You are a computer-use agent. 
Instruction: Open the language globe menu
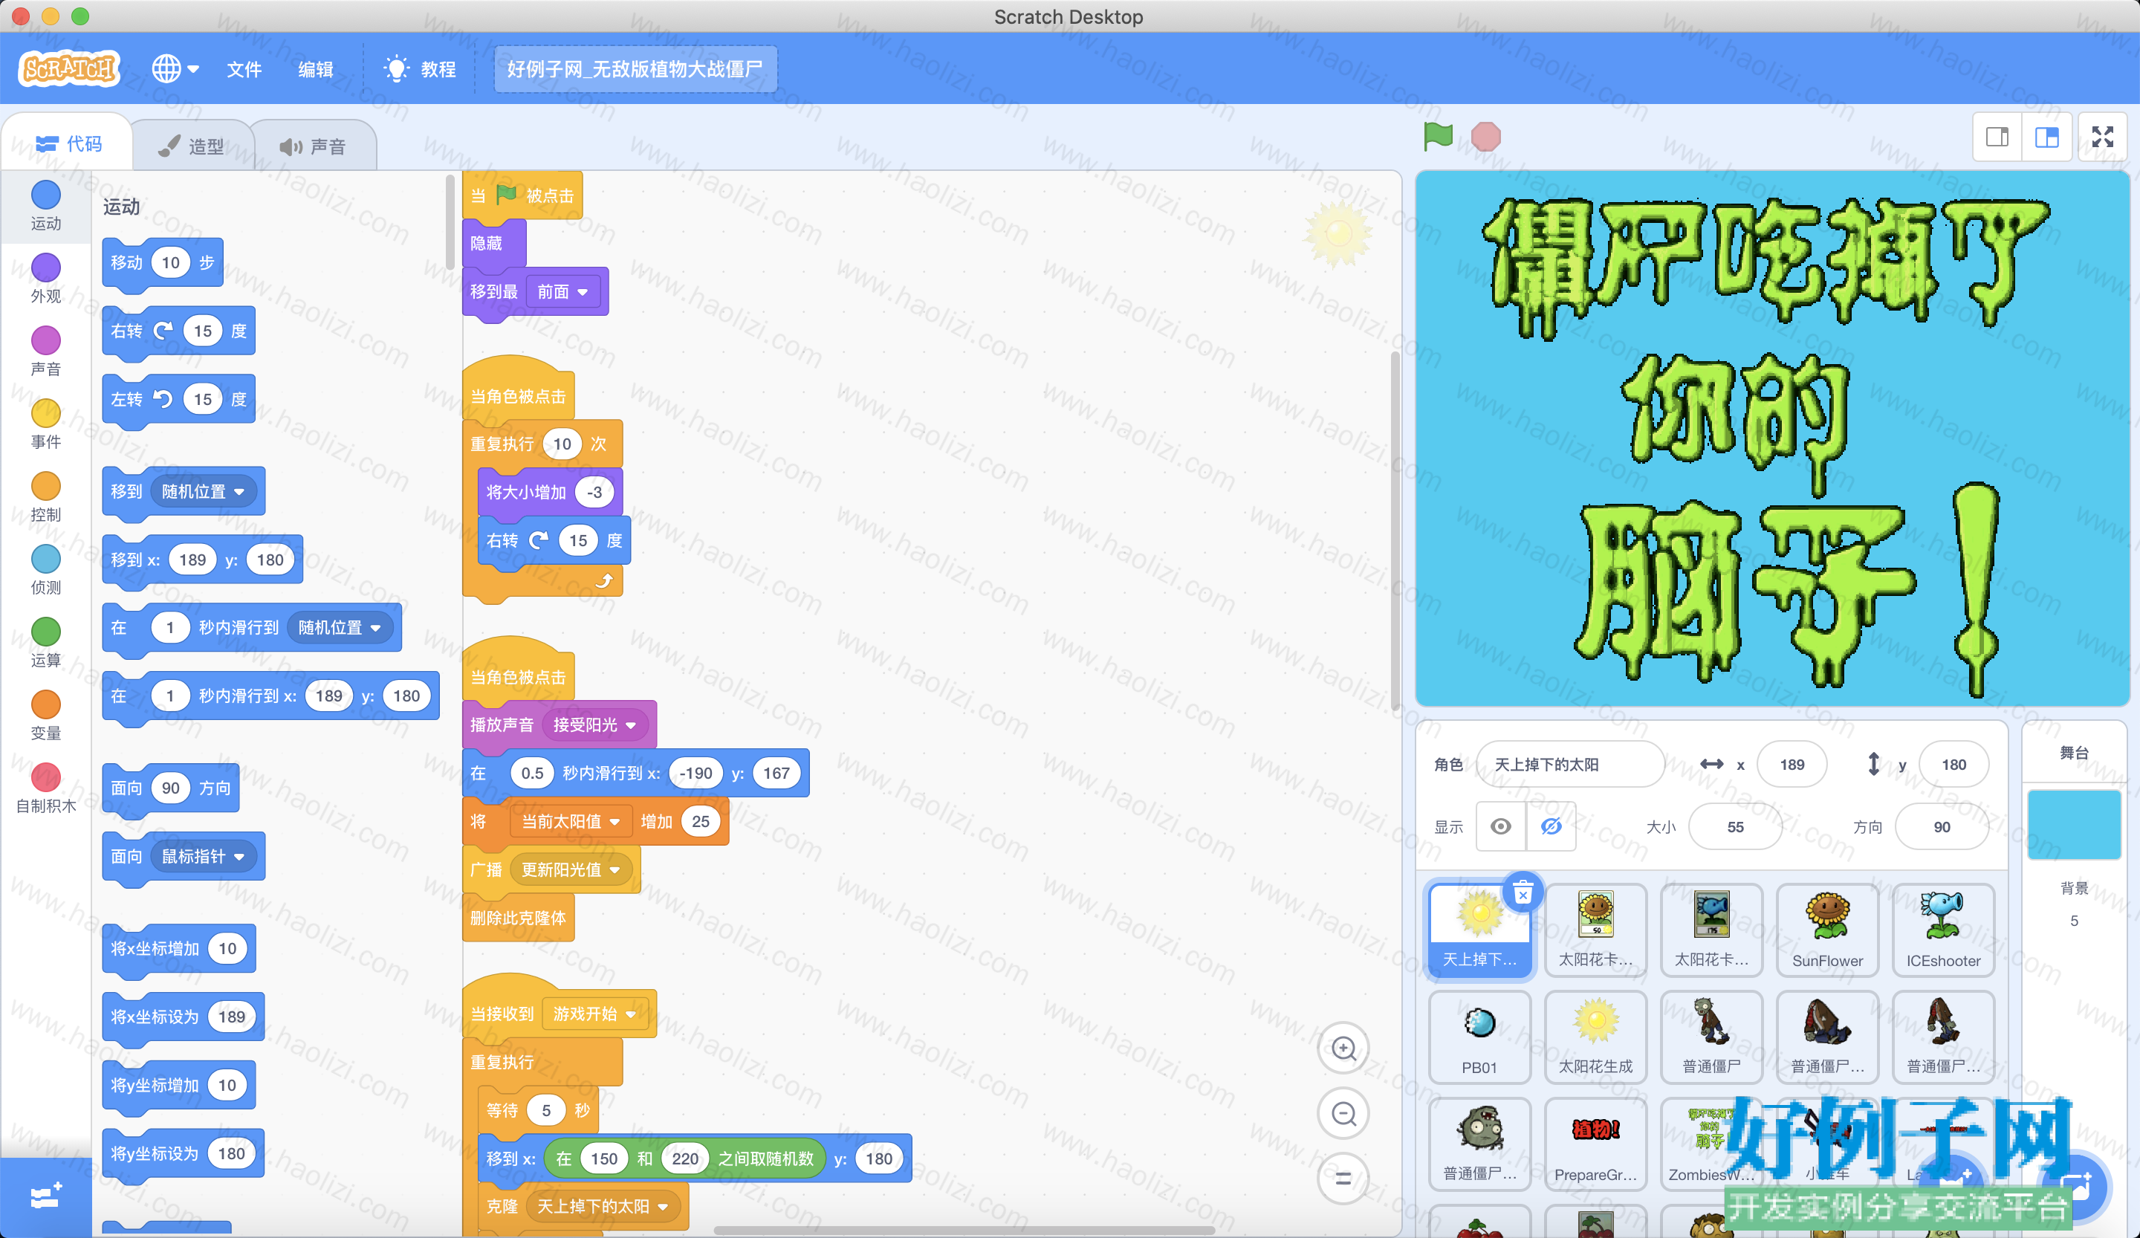coord(175,69)
